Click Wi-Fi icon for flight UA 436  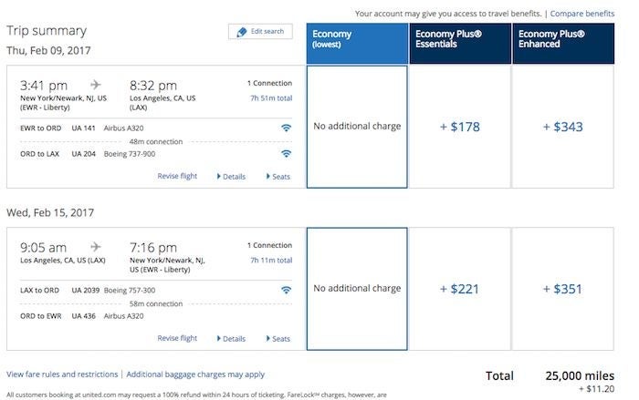click(286, 316)
